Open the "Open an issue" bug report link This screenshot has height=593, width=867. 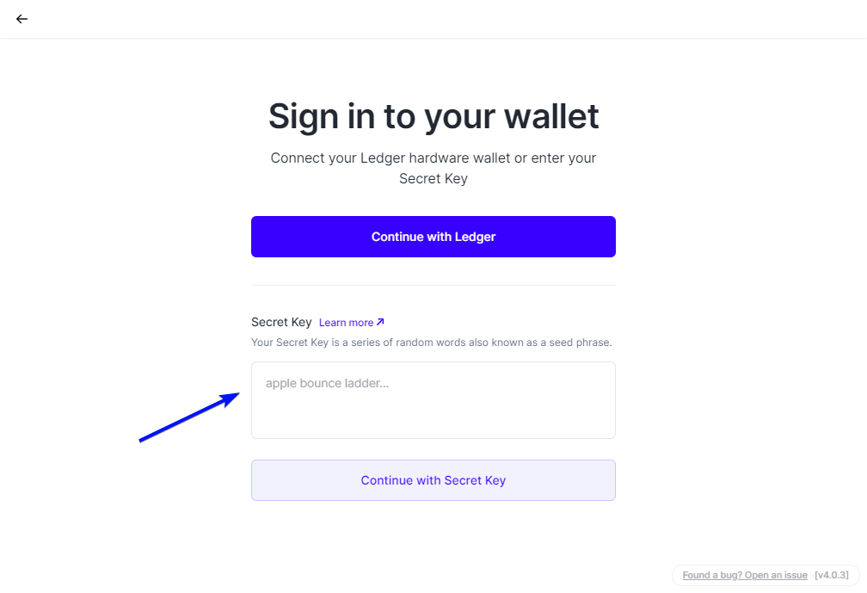pyautogui.click(x=777, y=575)
